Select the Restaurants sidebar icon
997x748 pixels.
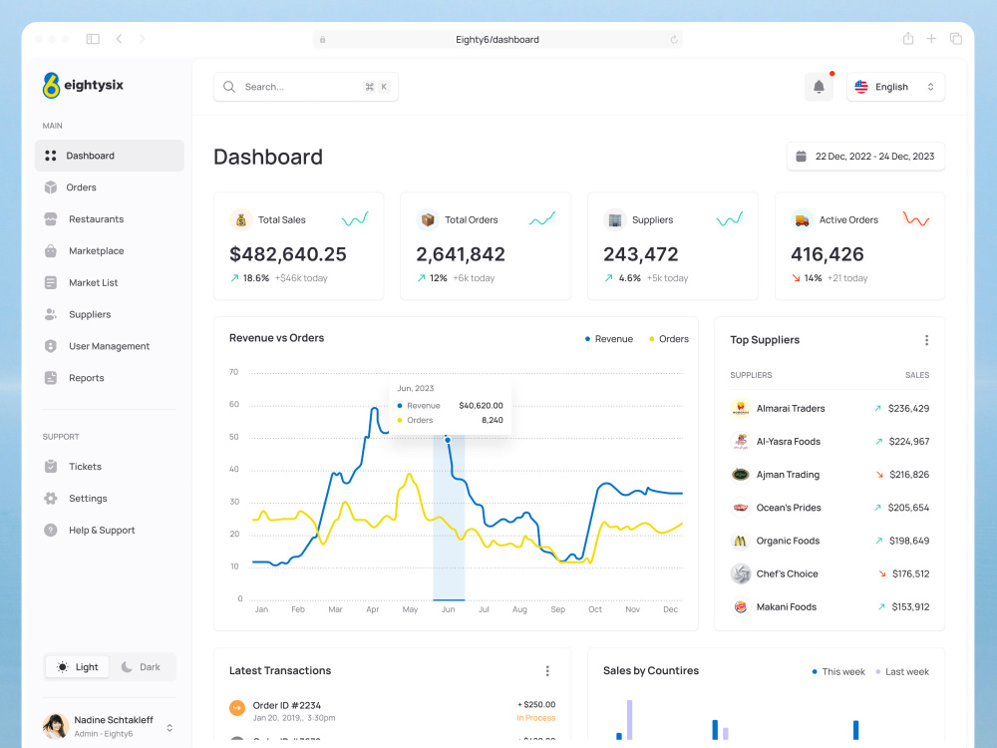(51, 218)
